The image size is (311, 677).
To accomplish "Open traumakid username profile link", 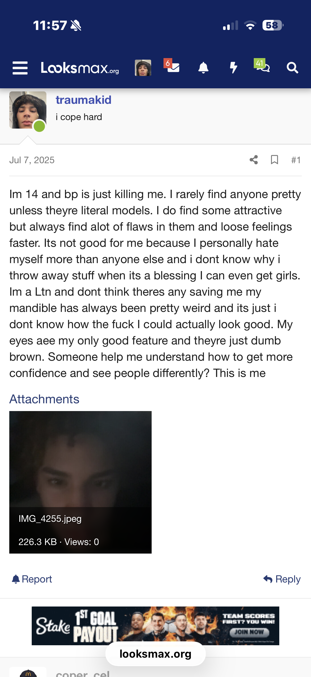I will pyautogui.click(x=84, y=100).
